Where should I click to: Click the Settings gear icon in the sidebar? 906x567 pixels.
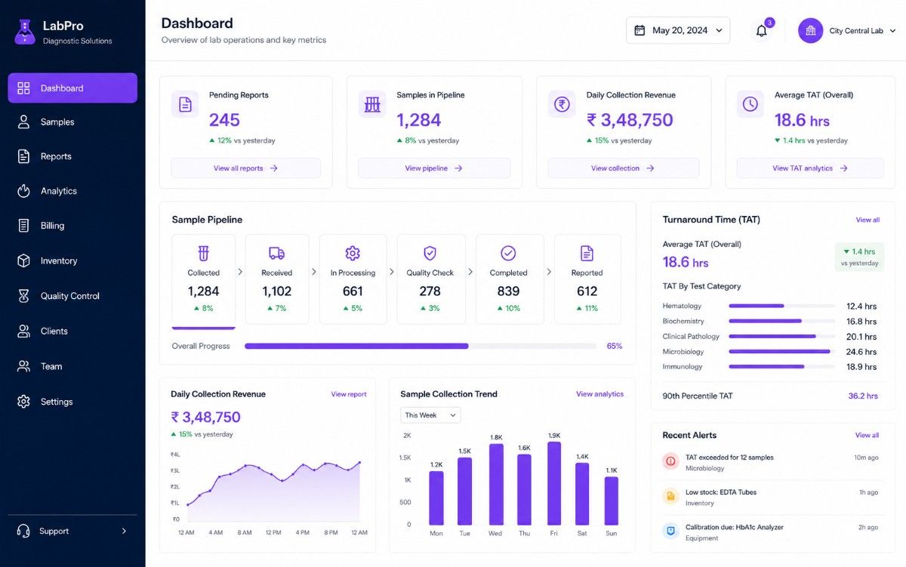tap(23, 402)
